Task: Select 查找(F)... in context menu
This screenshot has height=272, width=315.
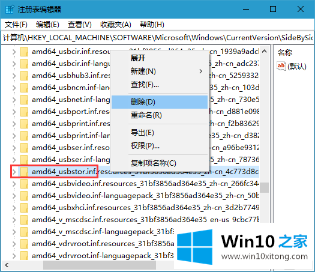Action: [160, 85]
